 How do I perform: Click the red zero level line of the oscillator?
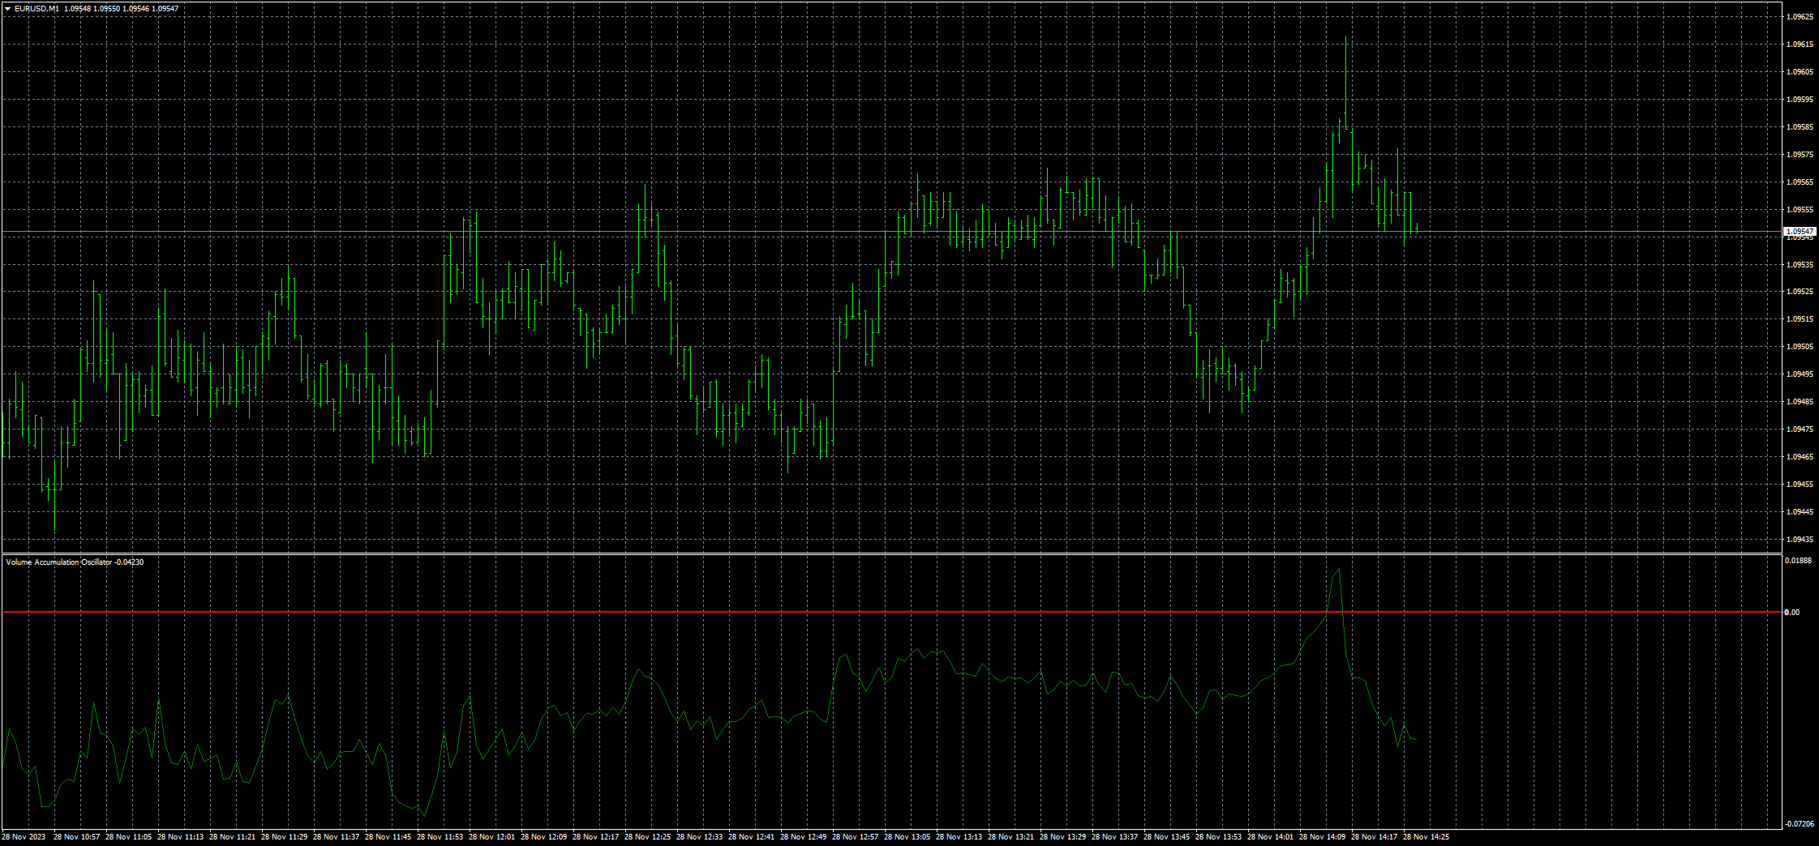coord(892,612)
